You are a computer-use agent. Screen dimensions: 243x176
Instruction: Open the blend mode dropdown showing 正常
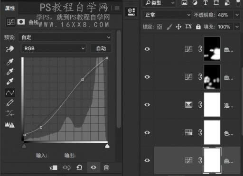167,15
